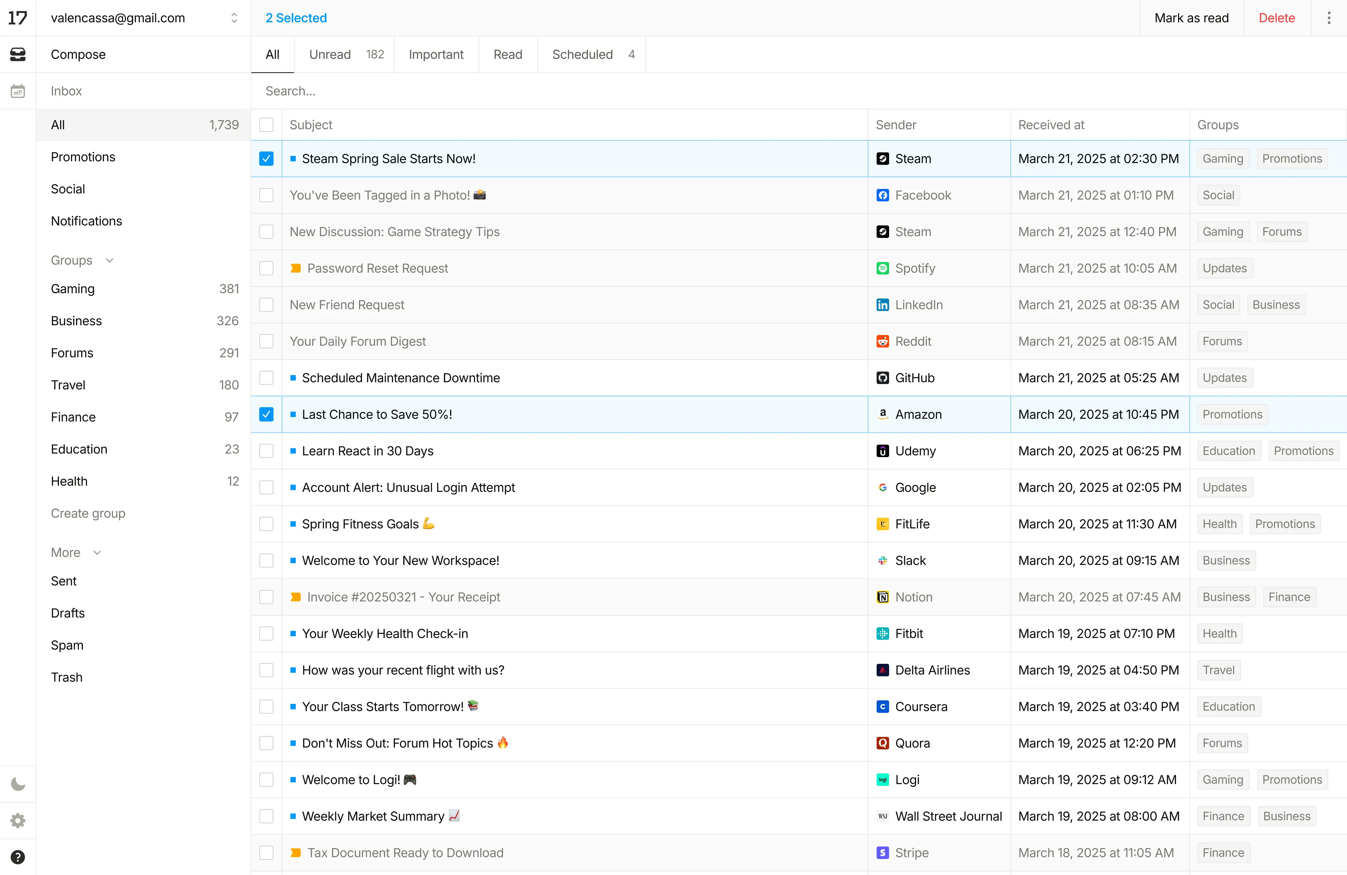Screen dimensions: 1347x875
Task: Click Create group link
Action: click(x=88, y=513)
